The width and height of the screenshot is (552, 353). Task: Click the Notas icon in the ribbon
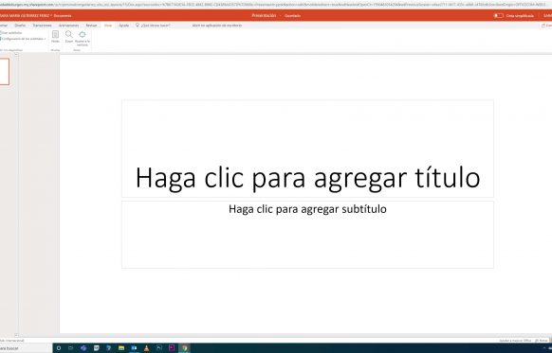pyautogui.click(x=55, y=34)
